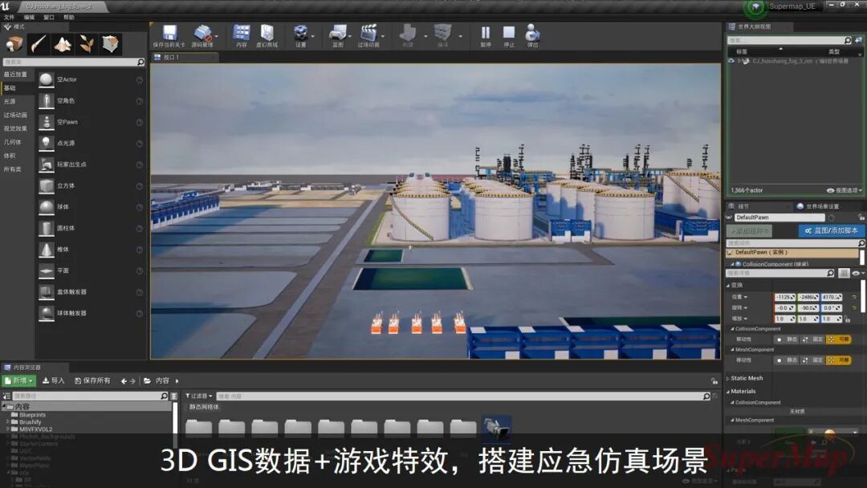Click the 蓝图/添加脚本 button
Image resolution: width=867 pixels, height=488 pixels.
tap(832, 230)
